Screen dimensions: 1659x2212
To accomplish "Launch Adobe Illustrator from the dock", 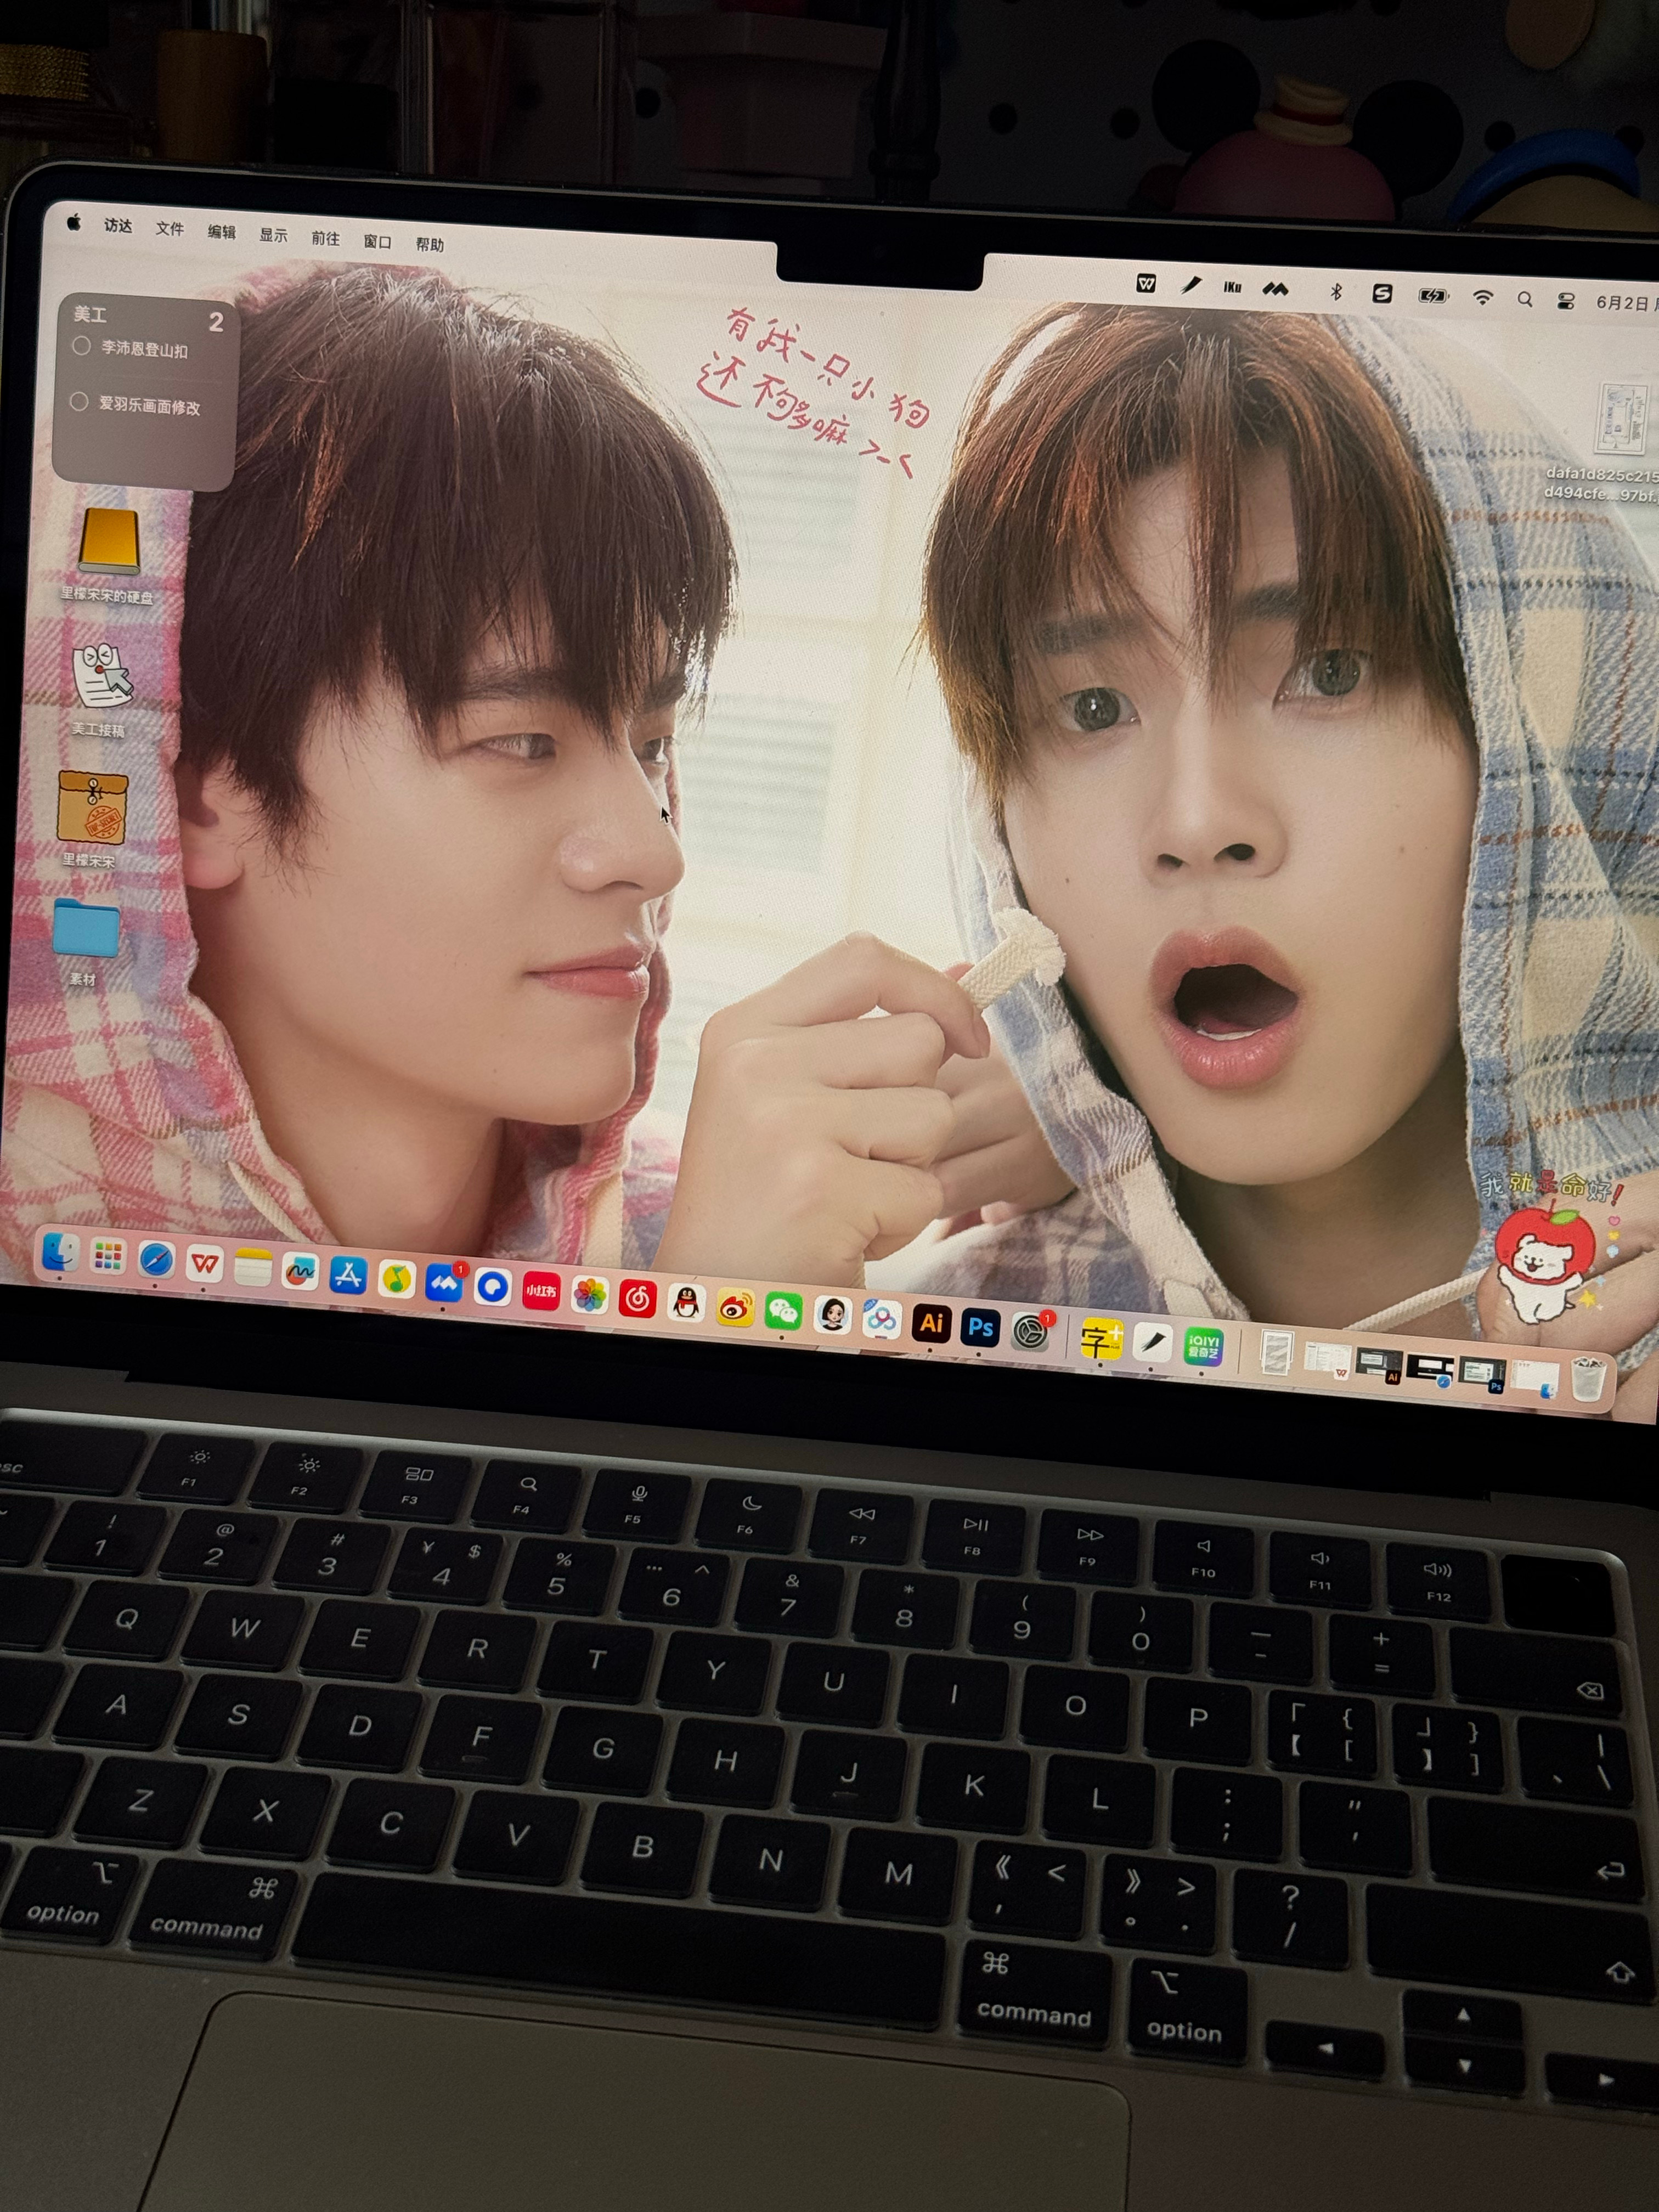I will pyautogui.click(x=931, y=1324).
